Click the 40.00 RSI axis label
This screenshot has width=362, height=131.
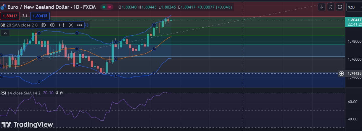tap(353, 119)
